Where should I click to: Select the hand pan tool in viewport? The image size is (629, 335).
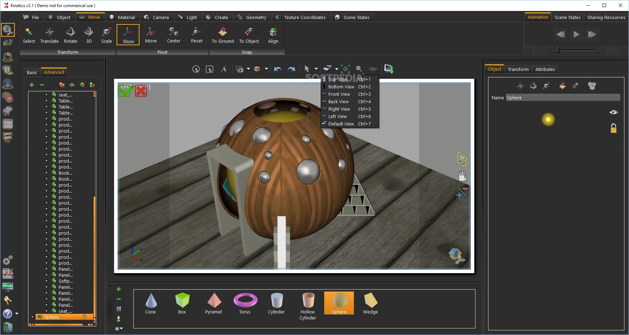tap(462, 176)
